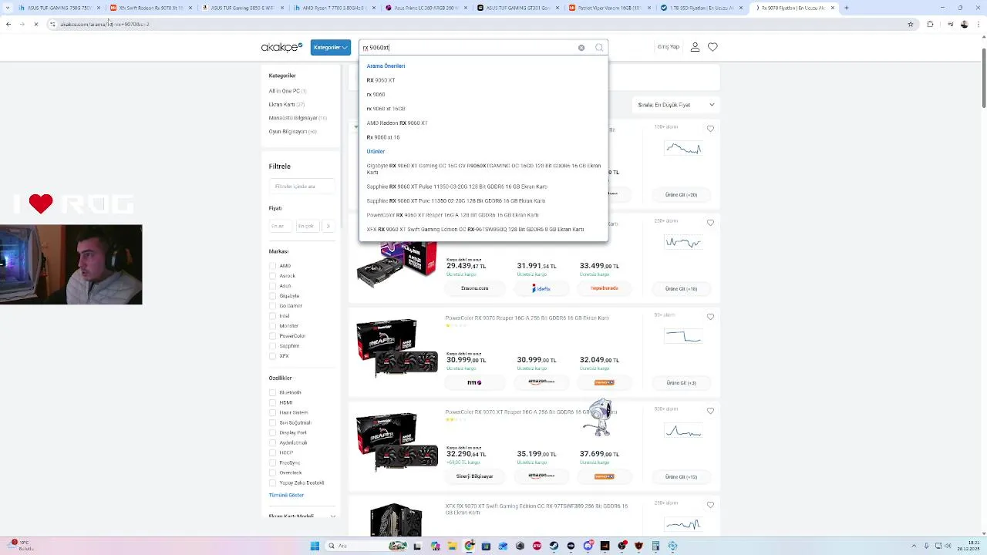987x555 pixels.
Task: Stop loading the page
Action: (x=35, y=24)
